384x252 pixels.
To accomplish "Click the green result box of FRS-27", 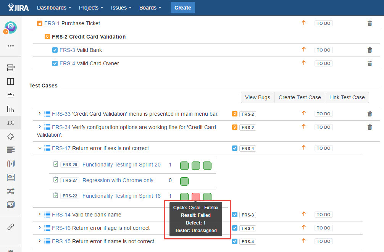I will [x=184, y=181].
